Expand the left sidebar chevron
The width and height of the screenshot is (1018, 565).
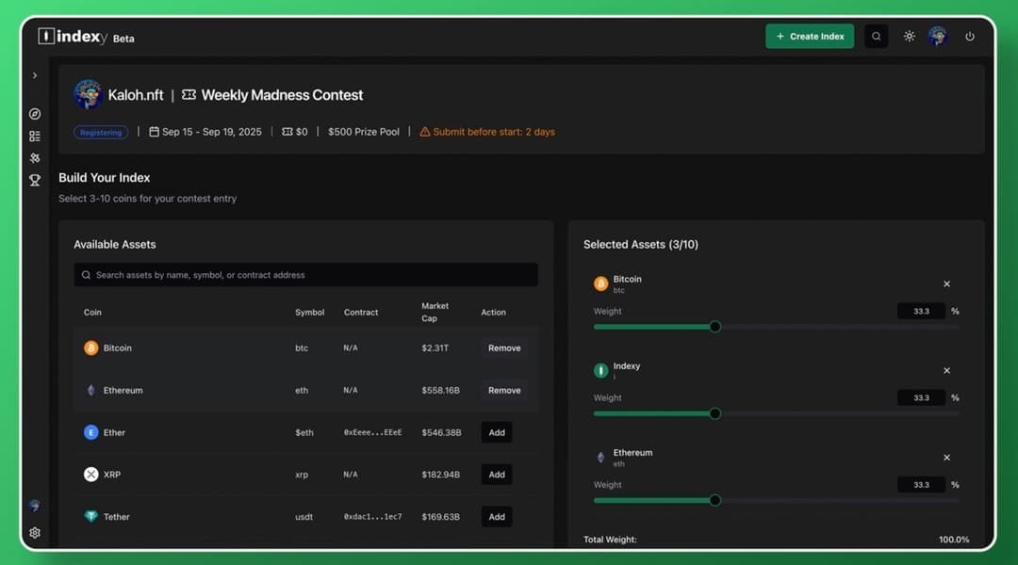point(35,75)
